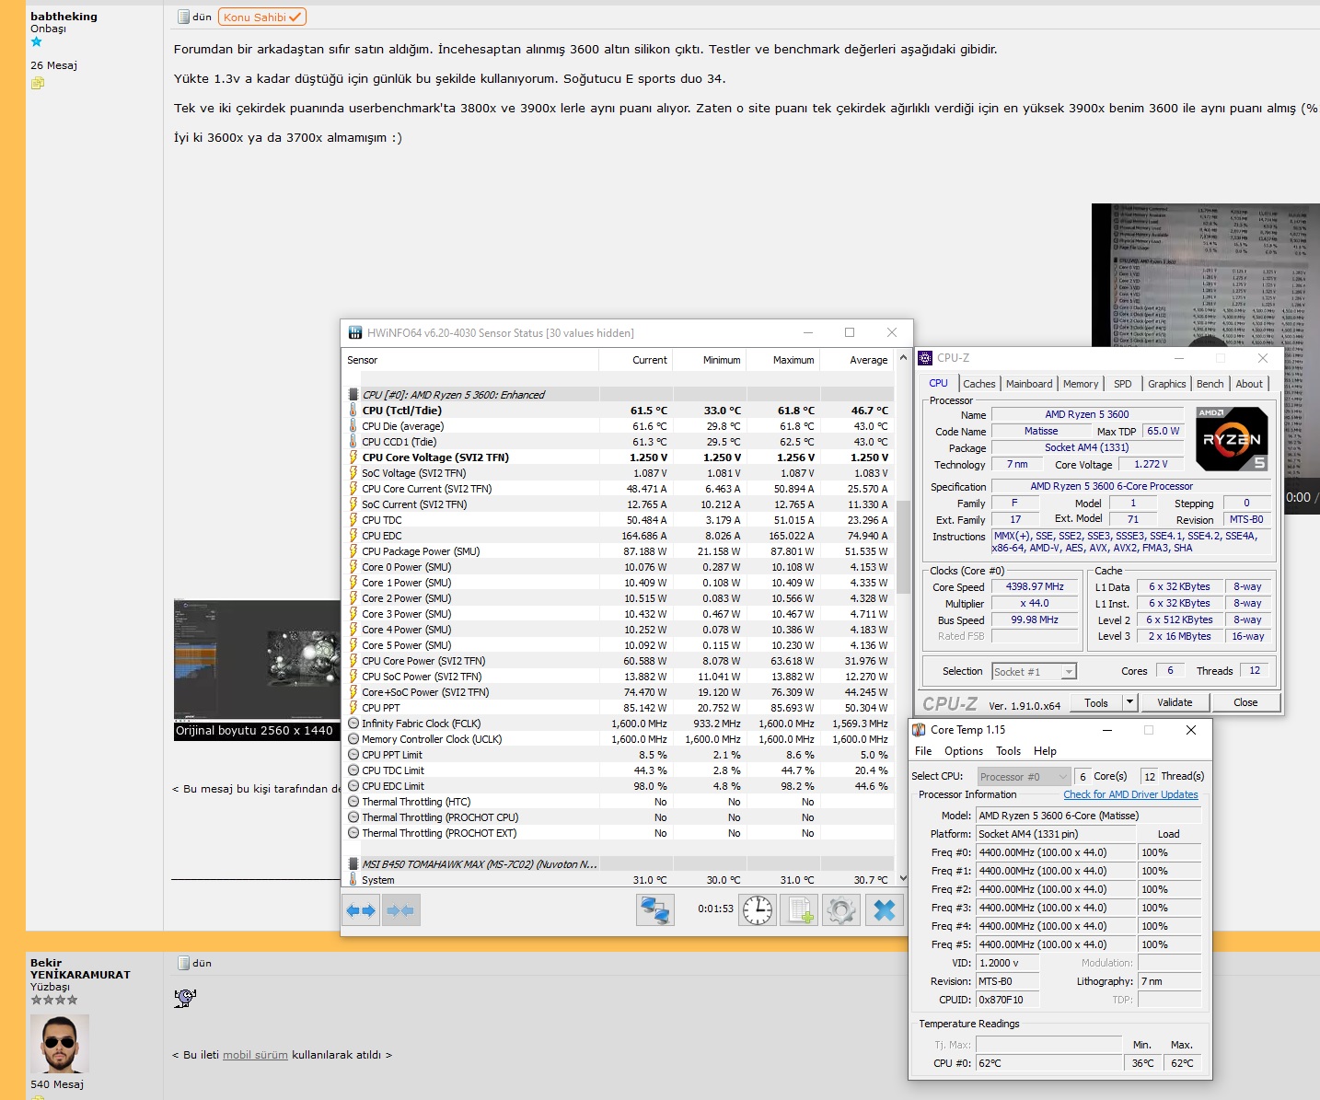Click Core Temp Model field AMD Ryzen 5
This screenshot has width=1320, height=1100.
pyautogui.click(x=1089, y=816)
